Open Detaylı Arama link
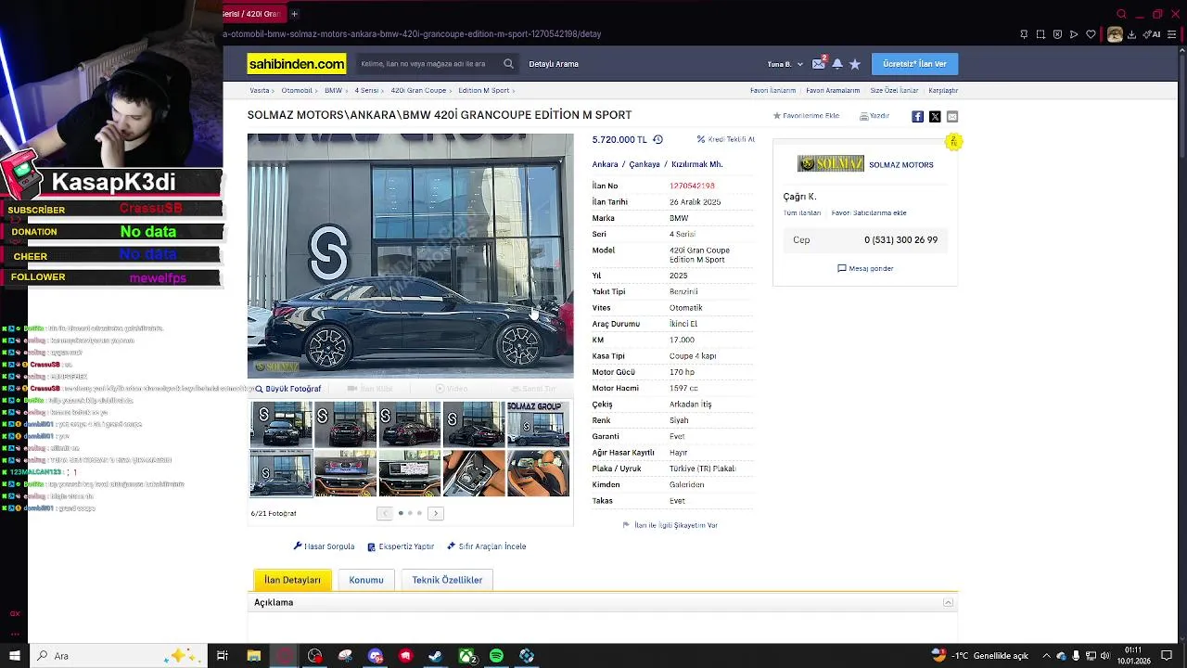1187x668 pixels. click(554, 64)
